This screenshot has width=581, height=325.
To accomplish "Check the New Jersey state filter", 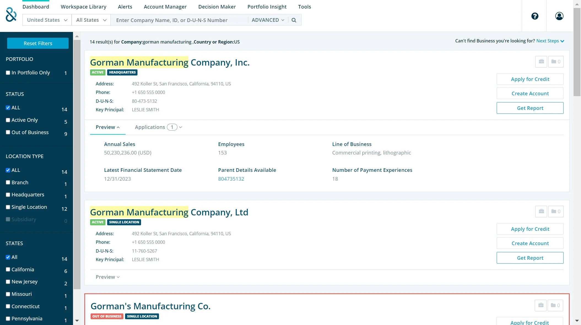I will [8, 282].
